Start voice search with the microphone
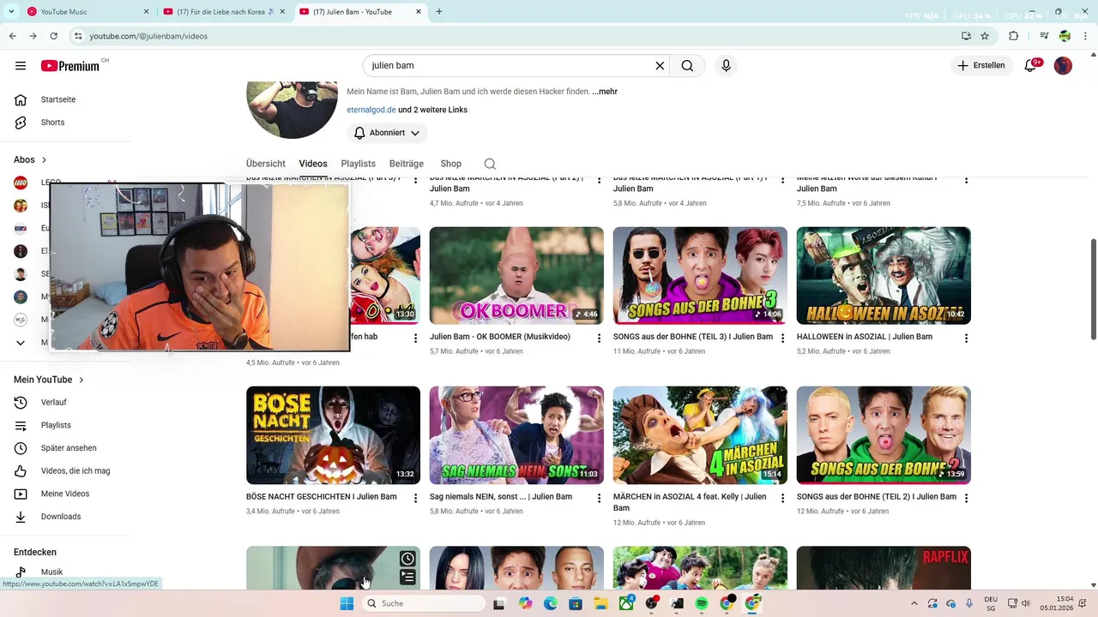This screenshot has height=617, width=1098. tap(726, 66)
